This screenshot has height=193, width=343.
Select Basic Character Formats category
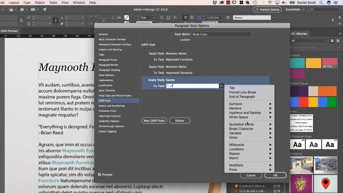pos(112,39)
